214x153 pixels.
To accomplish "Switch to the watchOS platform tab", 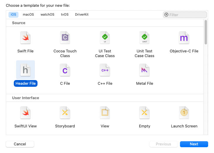I will (x=47, y=14).
